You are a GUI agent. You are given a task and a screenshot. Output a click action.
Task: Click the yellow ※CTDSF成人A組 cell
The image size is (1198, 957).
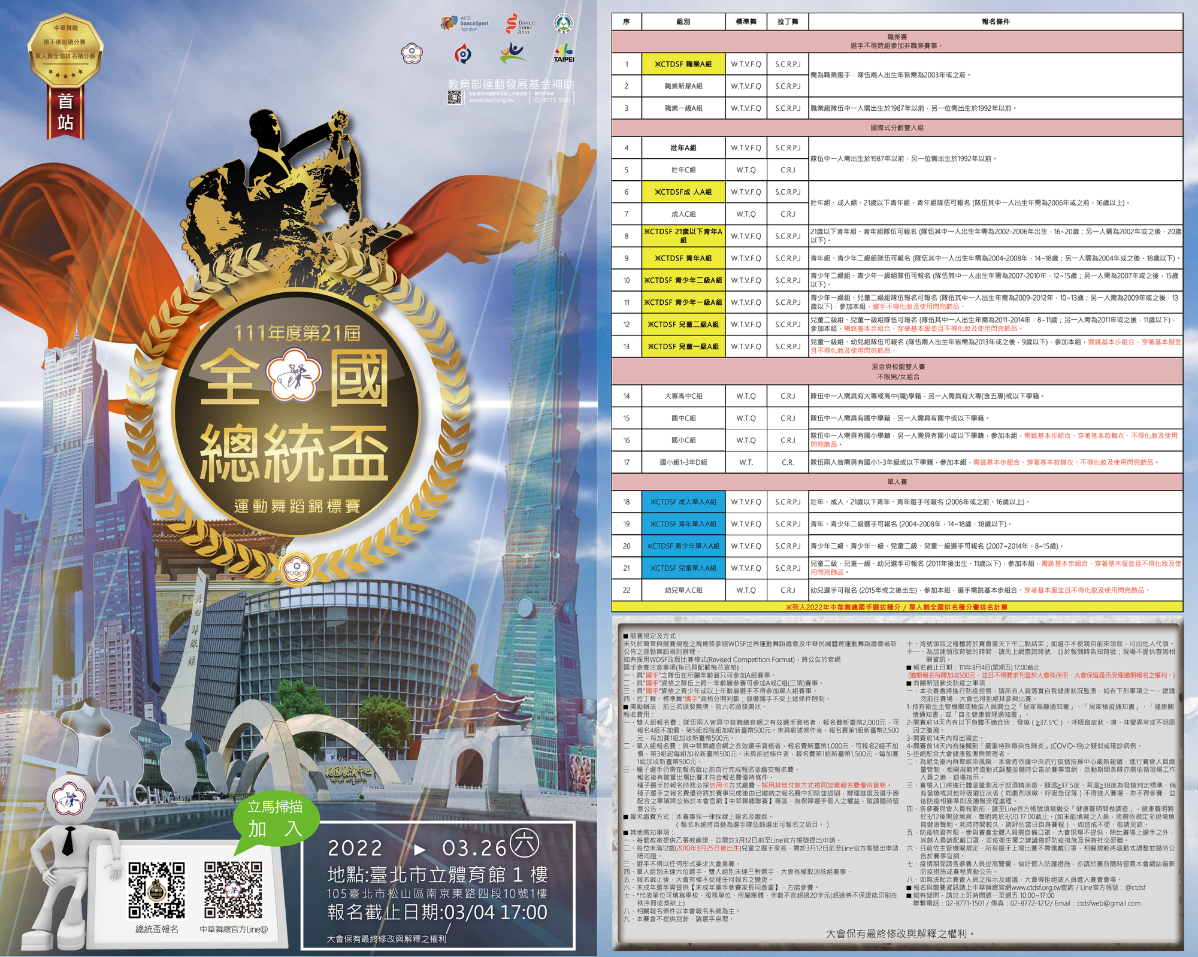683,192
